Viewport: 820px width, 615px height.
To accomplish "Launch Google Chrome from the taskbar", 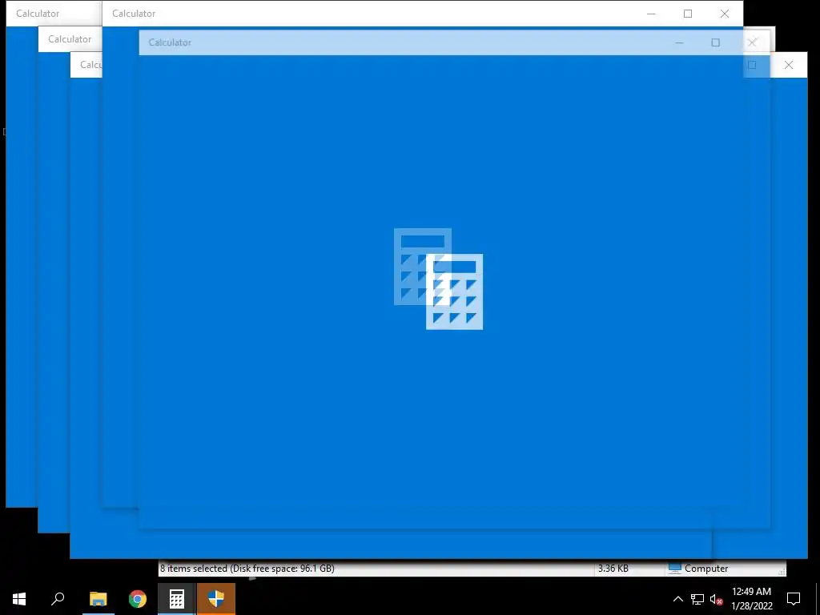I will click(x=138, y=599).
